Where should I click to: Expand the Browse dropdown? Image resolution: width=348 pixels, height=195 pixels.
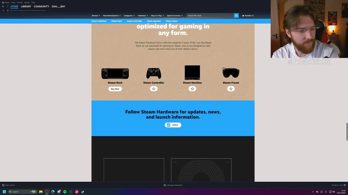point(96,15)
